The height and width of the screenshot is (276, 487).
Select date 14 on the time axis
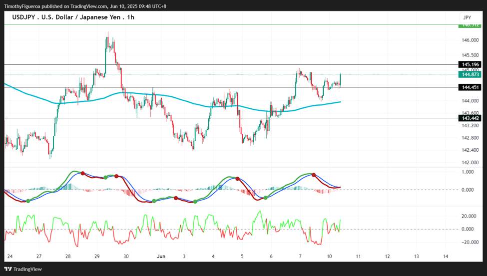pos(446,257)
